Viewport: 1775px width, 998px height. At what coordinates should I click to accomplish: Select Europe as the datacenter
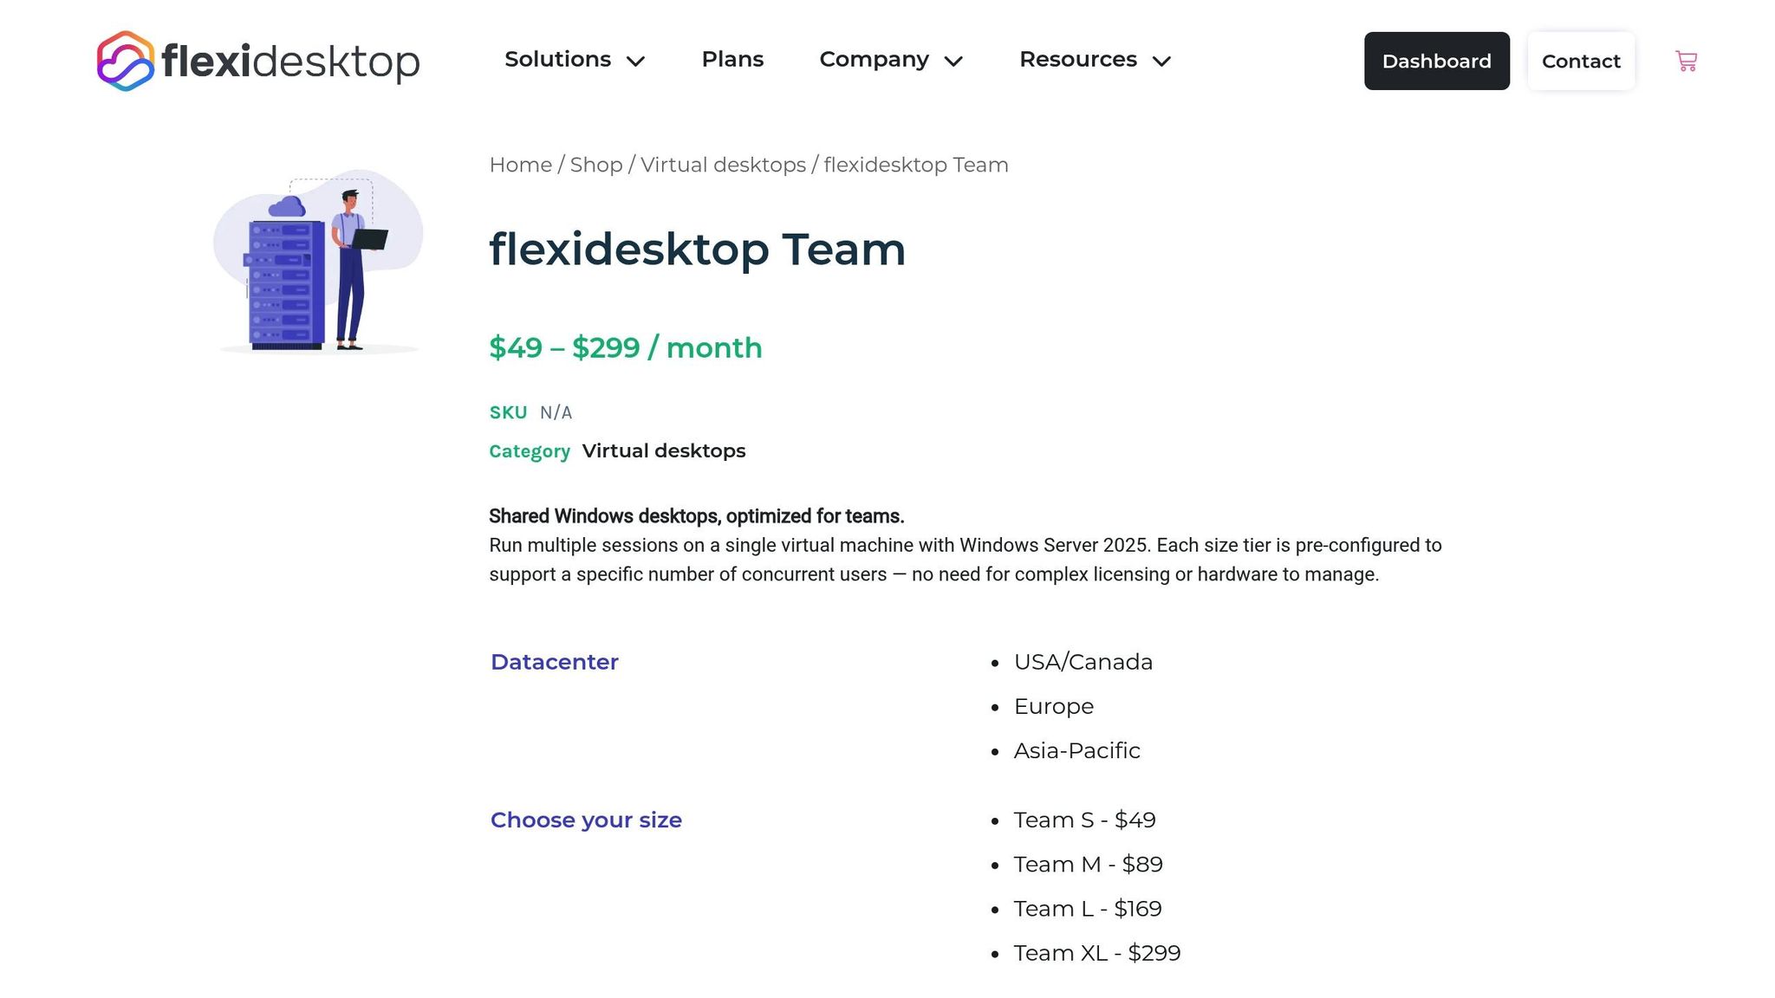(1053, 706)
